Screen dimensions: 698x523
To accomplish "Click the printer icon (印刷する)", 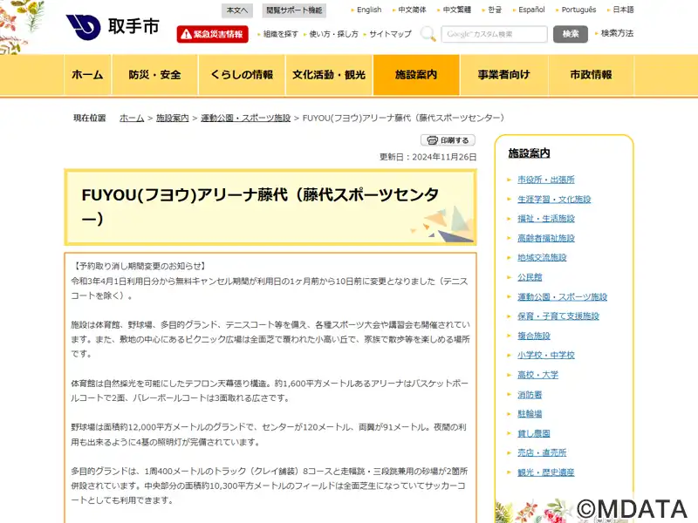I will click(448, 140).
